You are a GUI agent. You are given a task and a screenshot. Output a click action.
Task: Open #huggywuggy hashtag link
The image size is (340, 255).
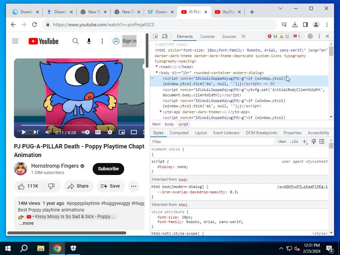point(116,203)
